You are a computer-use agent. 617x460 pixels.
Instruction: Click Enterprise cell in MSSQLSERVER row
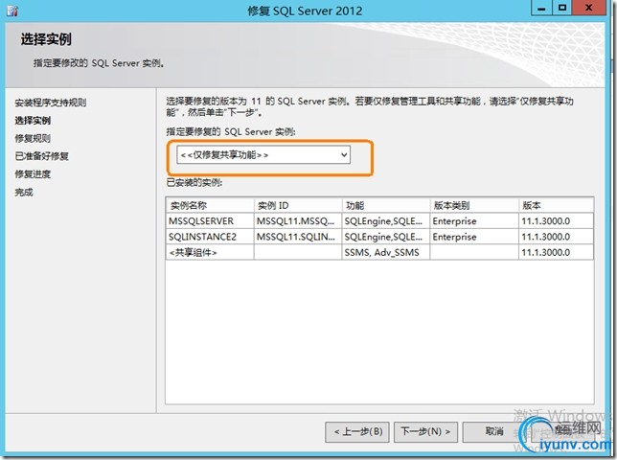pyautogui.click(x=474, y=221)
